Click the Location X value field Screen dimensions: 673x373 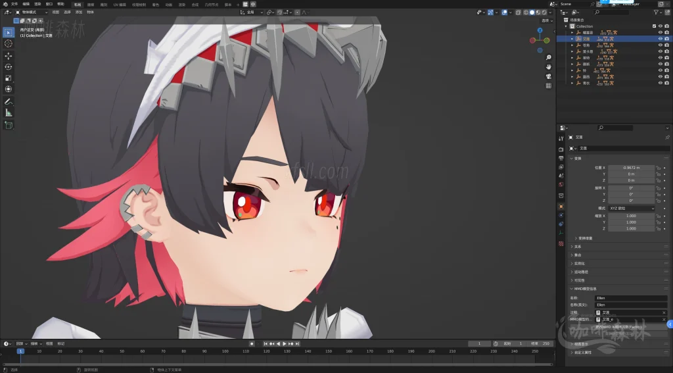click(x=632, y=168)
